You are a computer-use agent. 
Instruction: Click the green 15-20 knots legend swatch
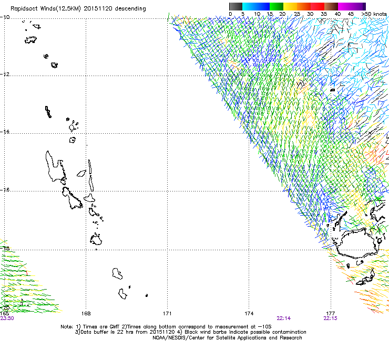pos(277,6)
